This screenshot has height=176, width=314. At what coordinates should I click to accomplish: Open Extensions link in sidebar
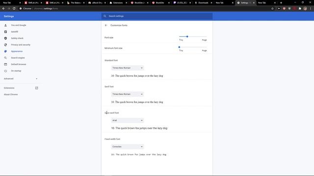point(9,88)
